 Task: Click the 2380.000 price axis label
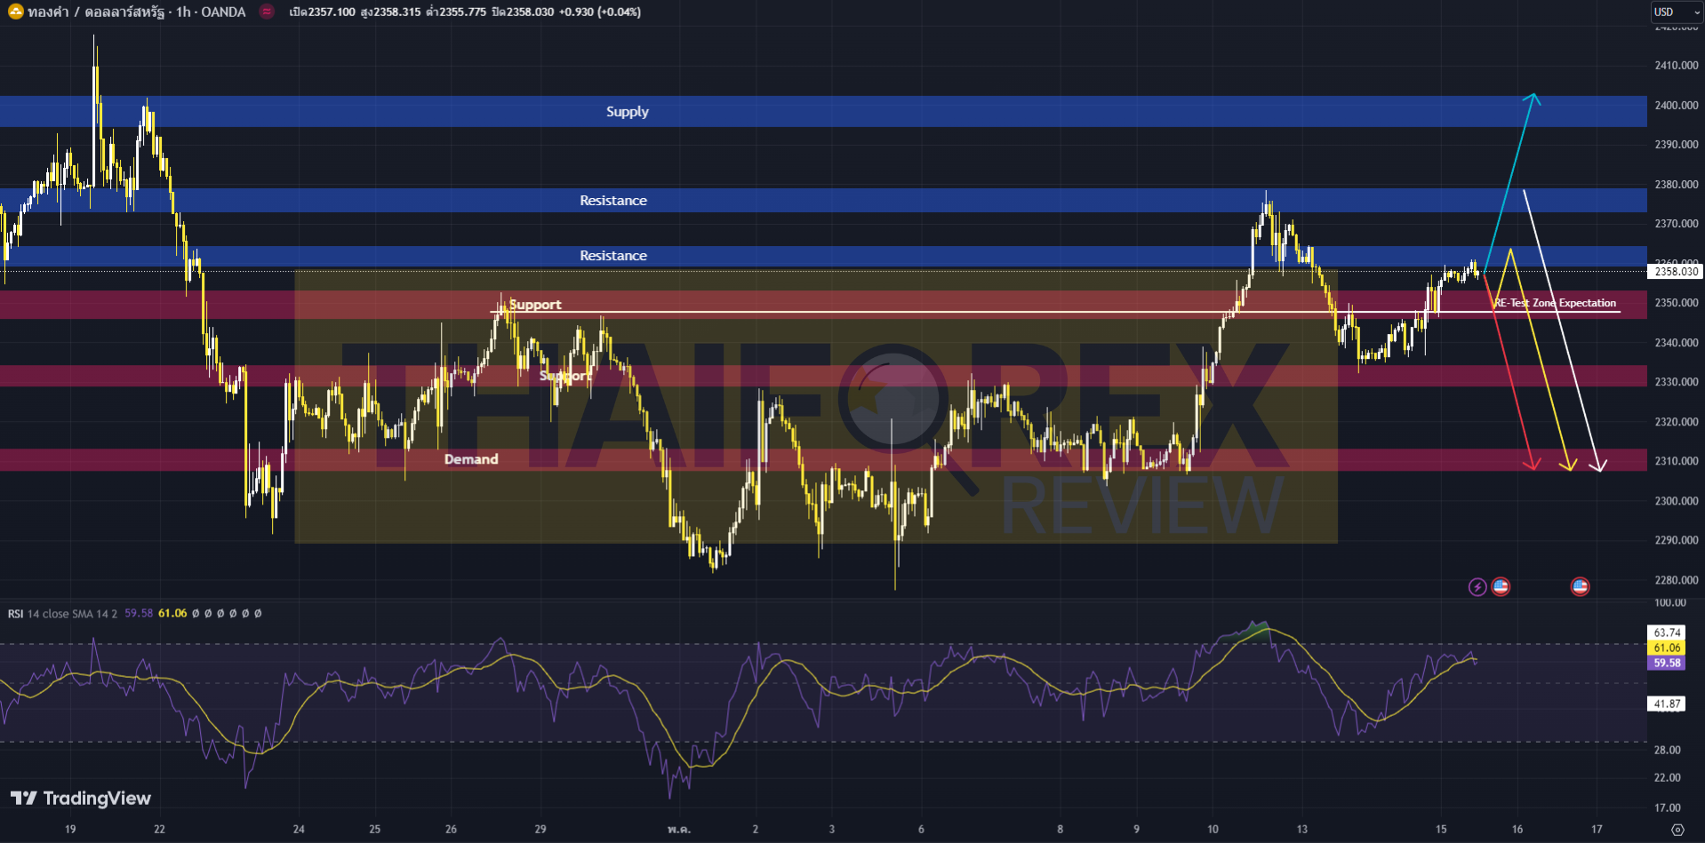[1677, 185]
